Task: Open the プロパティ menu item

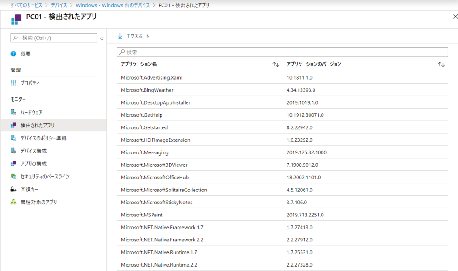Action: 54,83
